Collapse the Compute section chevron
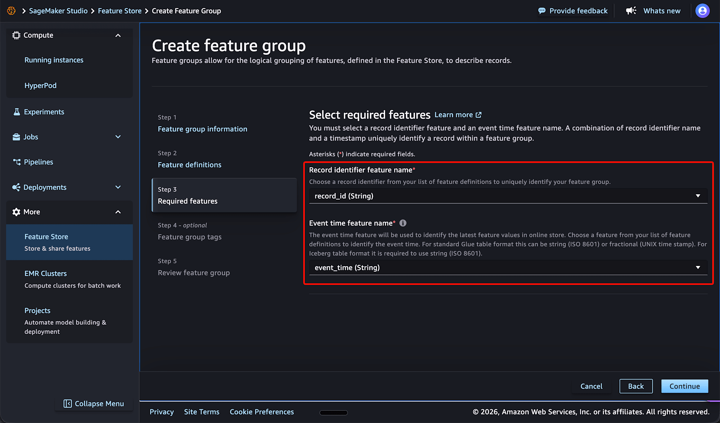This screenshot has width=720, height=423. point(118,35)
